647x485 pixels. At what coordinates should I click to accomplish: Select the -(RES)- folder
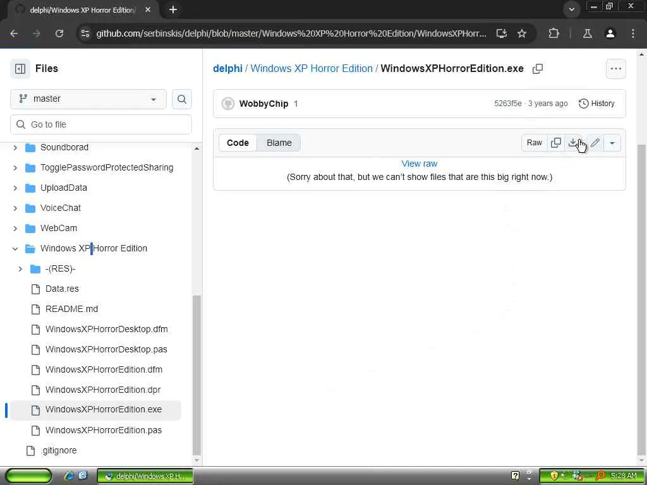click(x=60, y=269)
